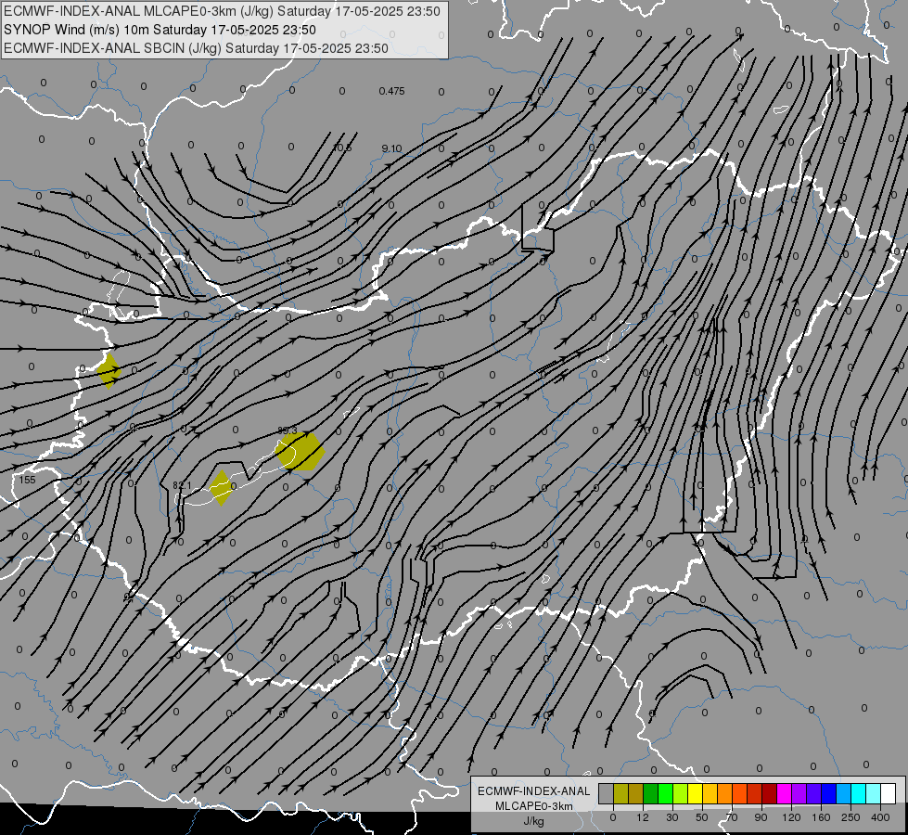The image size is (908, 835).
Task: Select the pure yellow legend swatch before 50
Action: (x=695, y=794)
